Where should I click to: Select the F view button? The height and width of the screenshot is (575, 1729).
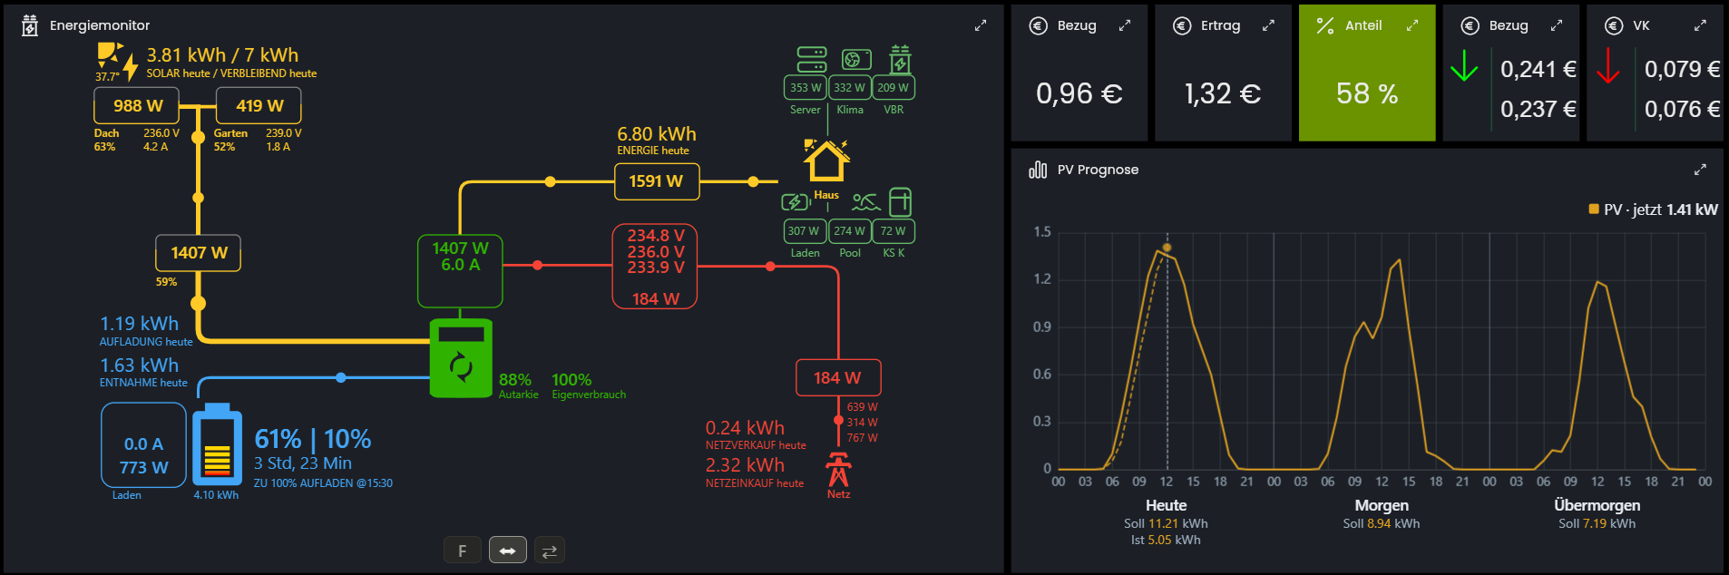coord(463,550)
